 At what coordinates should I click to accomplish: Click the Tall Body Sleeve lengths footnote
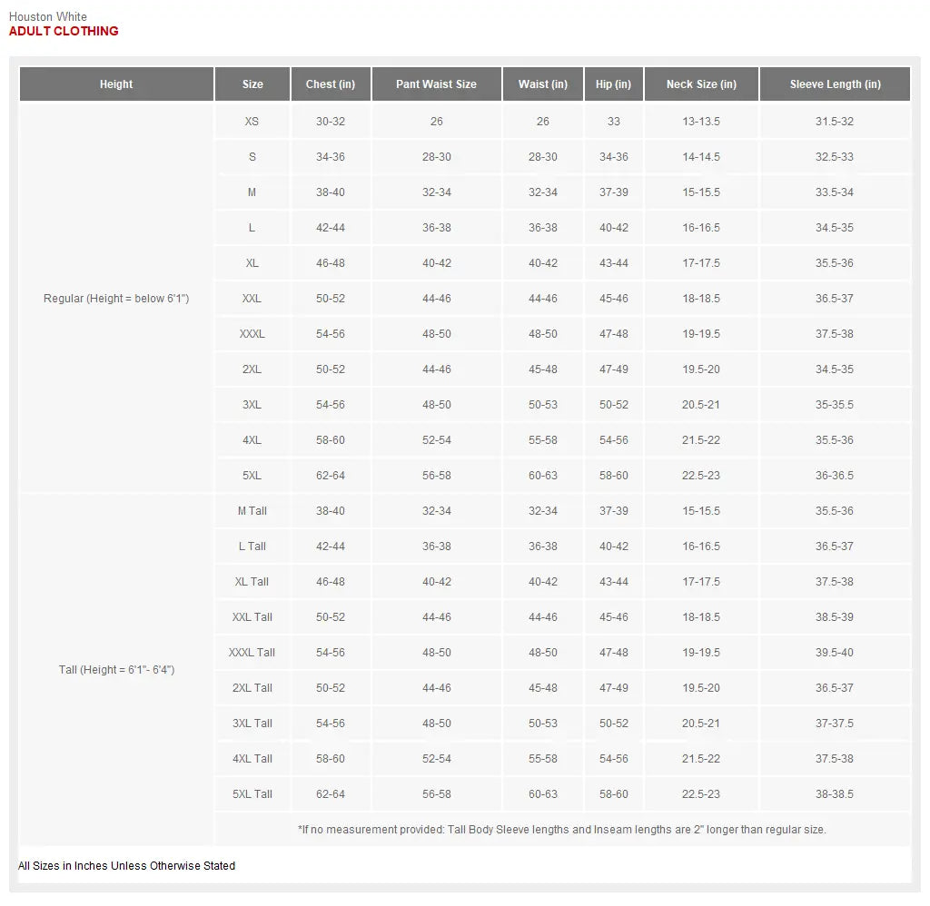561,830
